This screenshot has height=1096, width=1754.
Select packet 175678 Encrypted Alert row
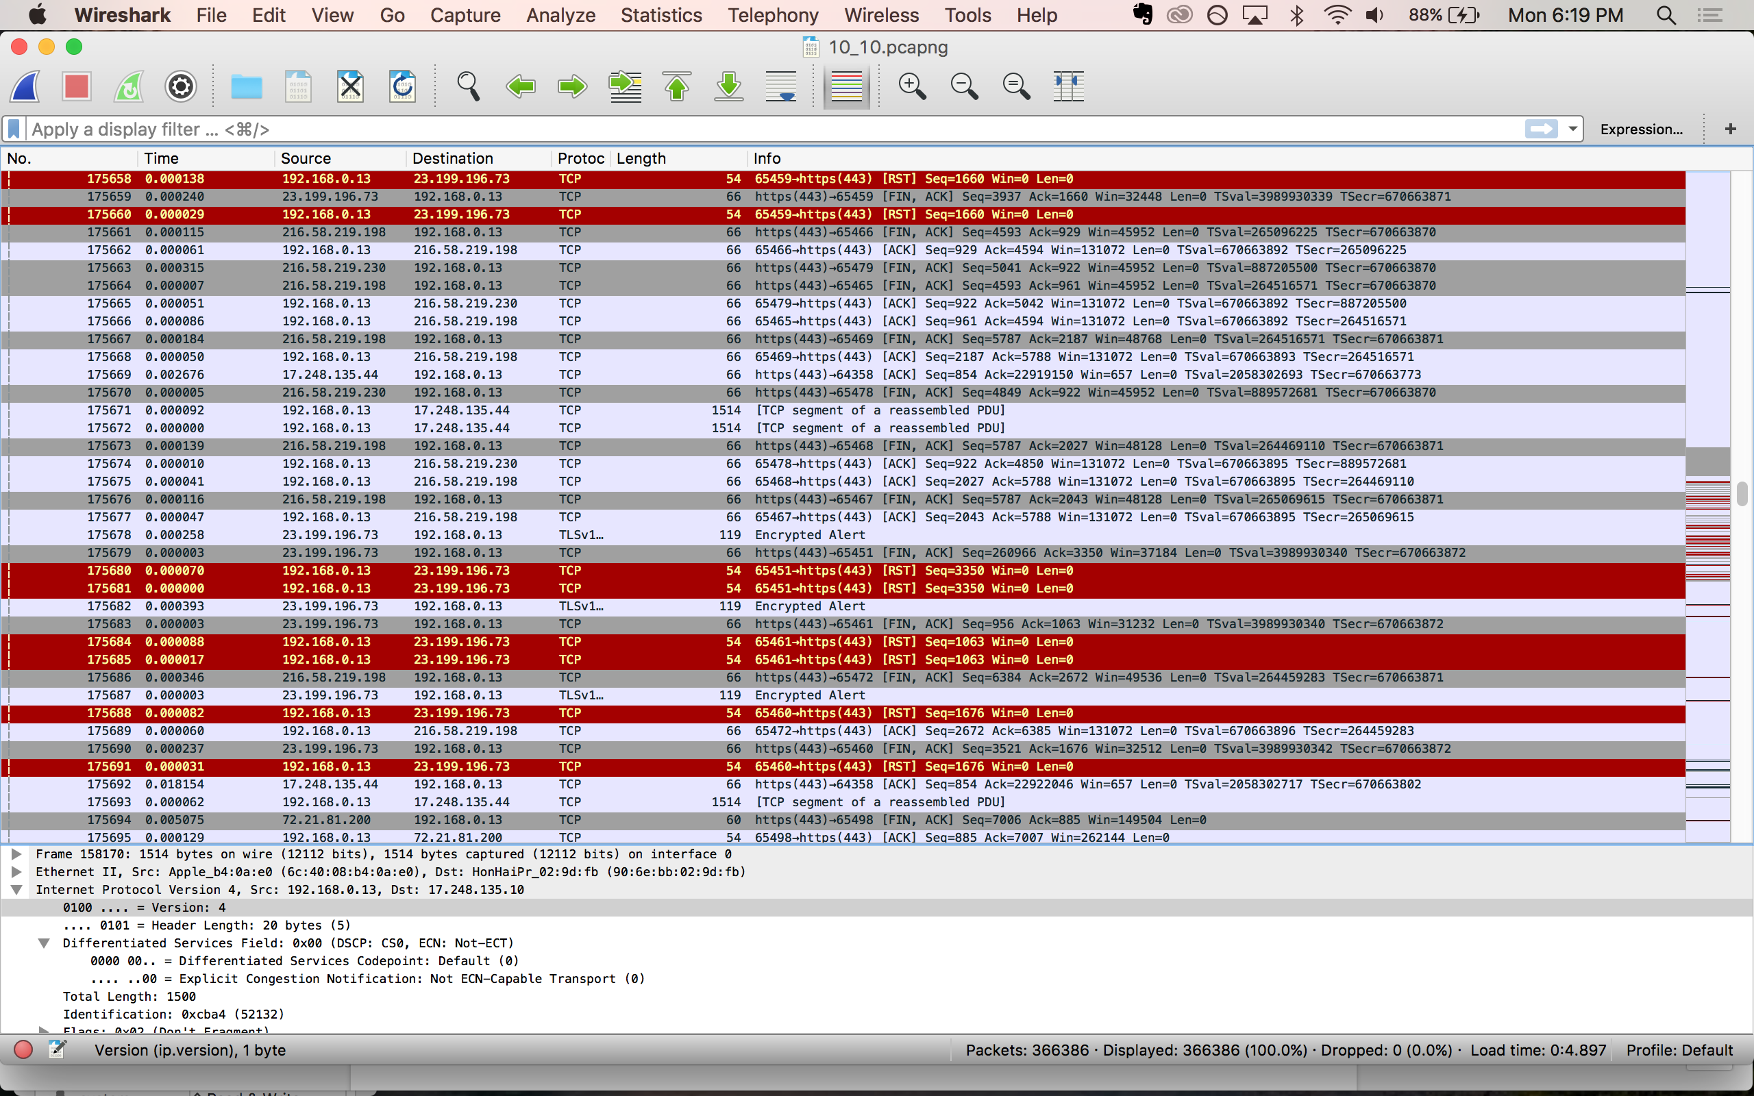coord(843,535)
